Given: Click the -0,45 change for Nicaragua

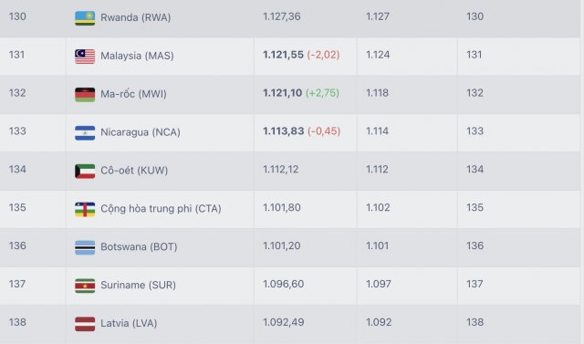Looking at the screenshot, I should [324, 131].
